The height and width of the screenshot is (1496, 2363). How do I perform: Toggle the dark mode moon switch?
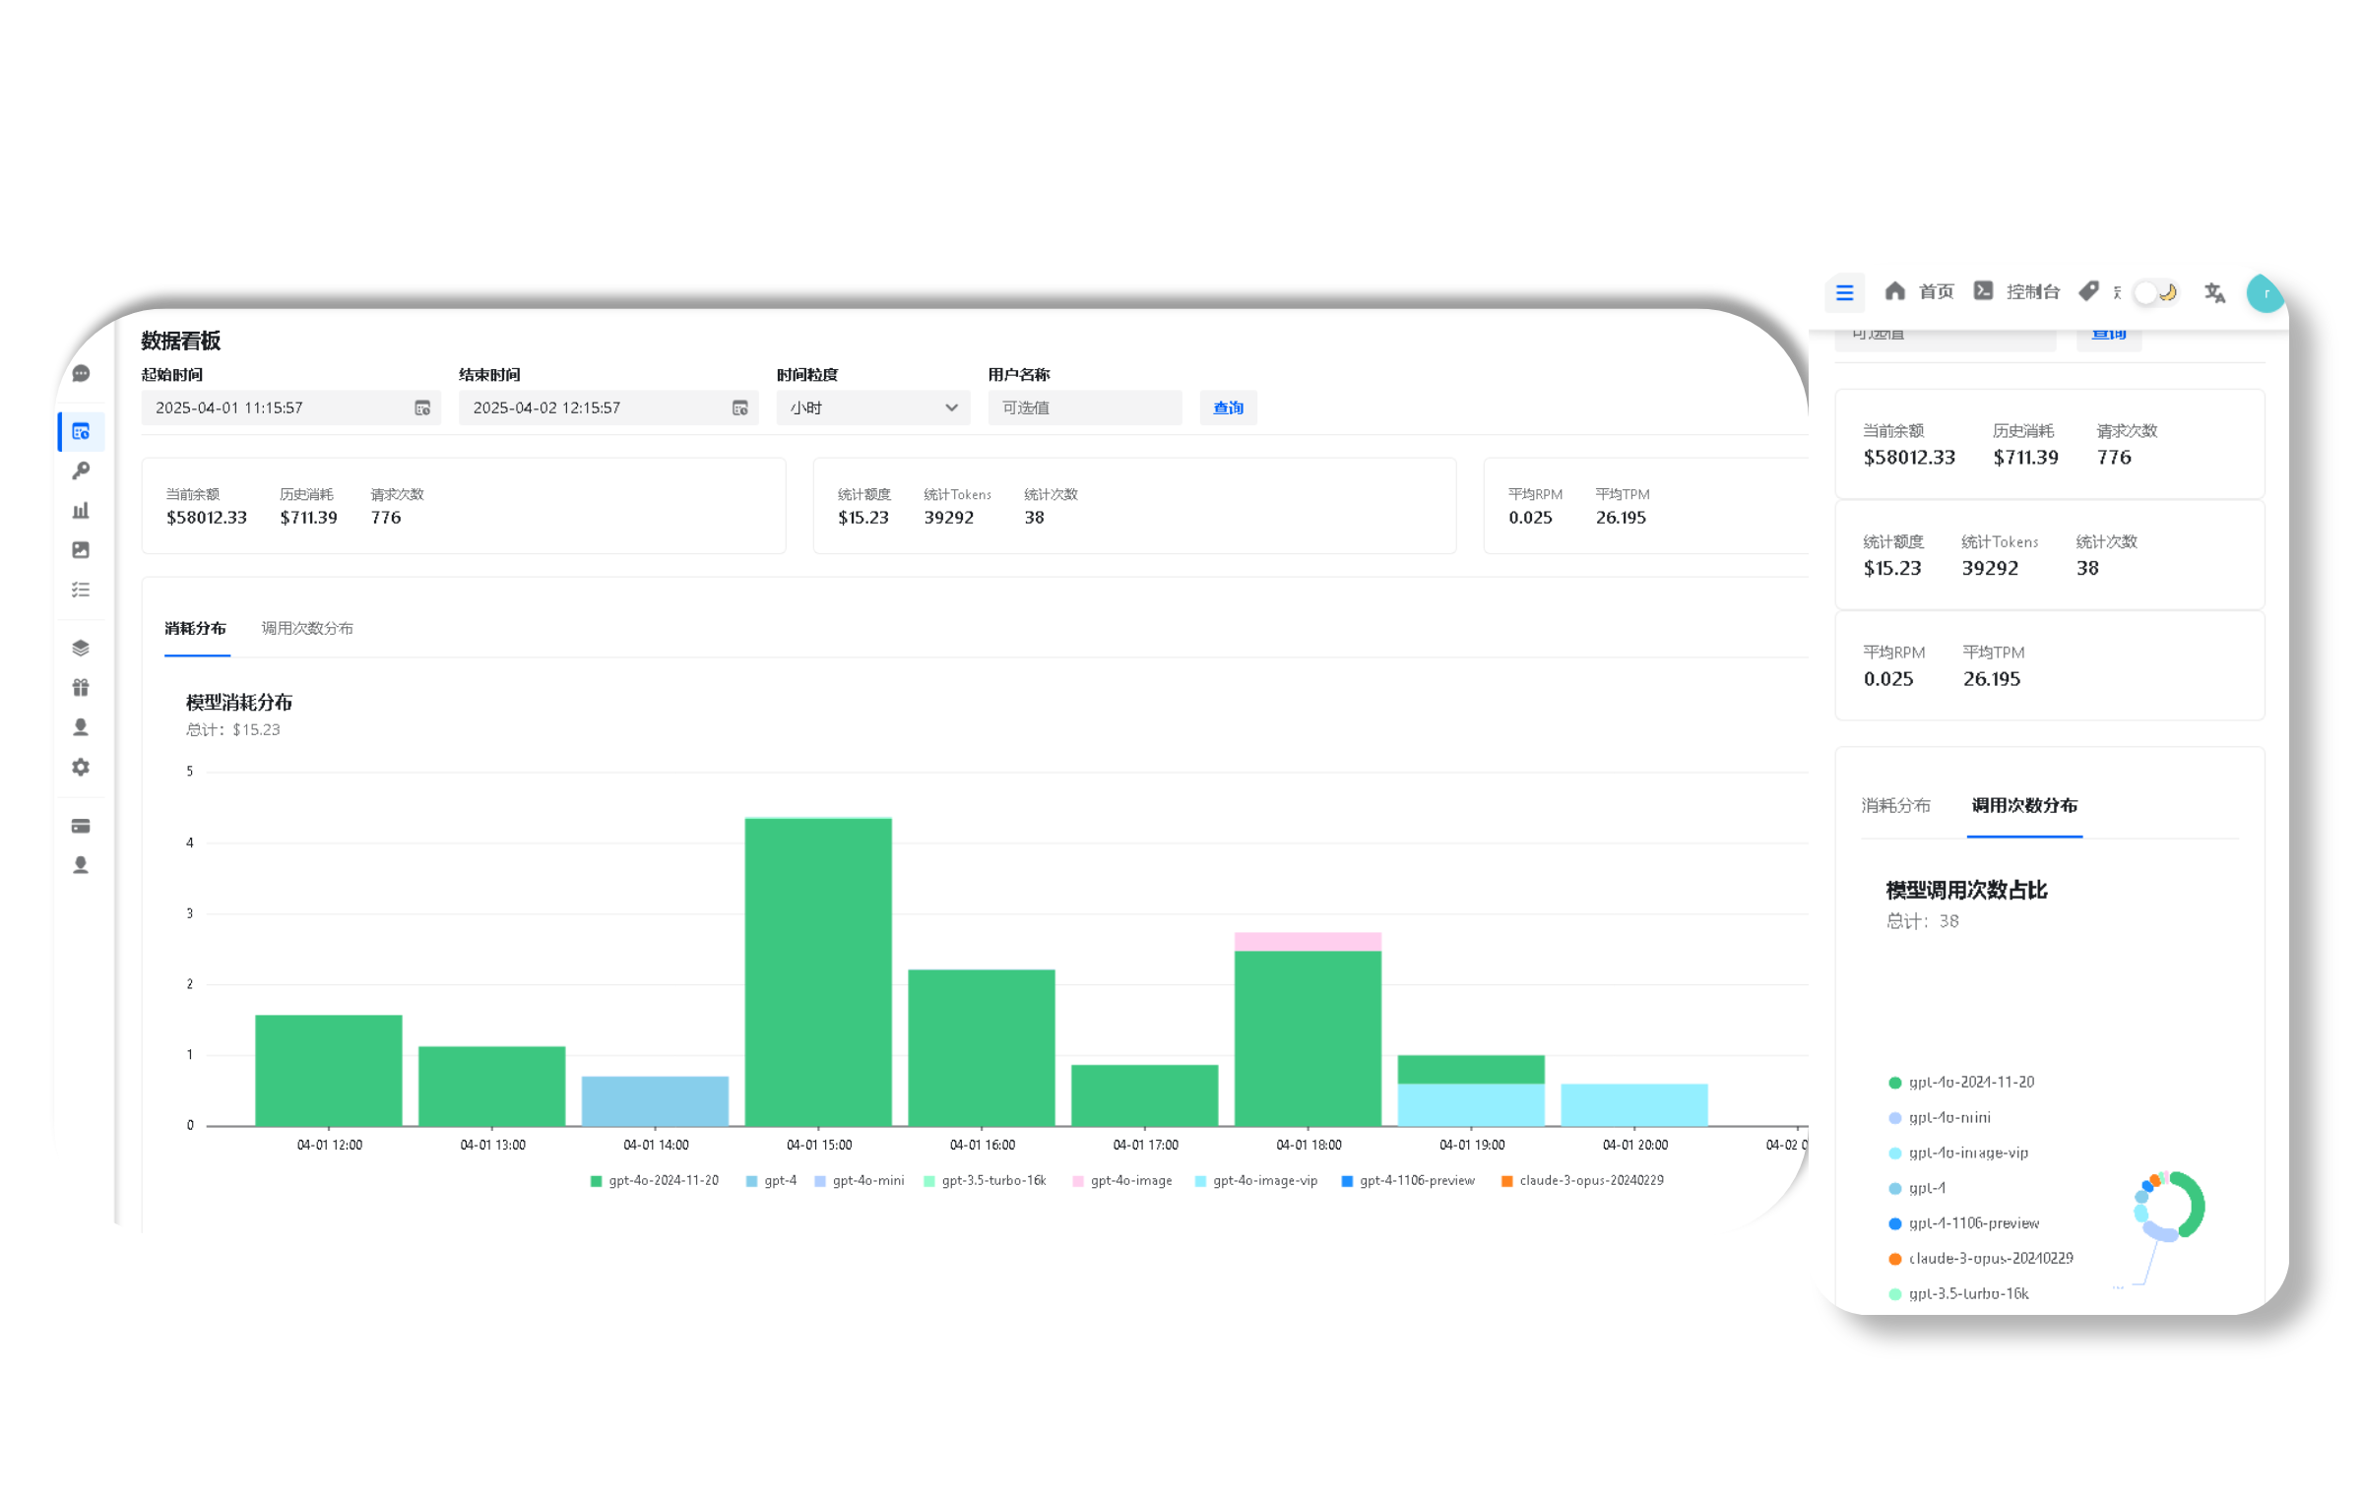(x=2156, y=292)
